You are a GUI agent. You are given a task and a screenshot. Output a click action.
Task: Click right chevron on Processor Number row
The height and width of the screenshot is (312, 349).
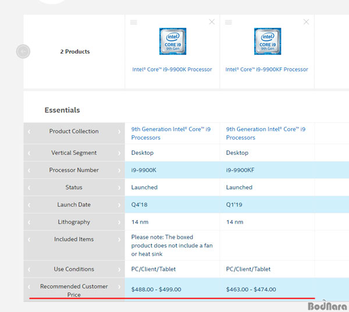pos(119,171)
